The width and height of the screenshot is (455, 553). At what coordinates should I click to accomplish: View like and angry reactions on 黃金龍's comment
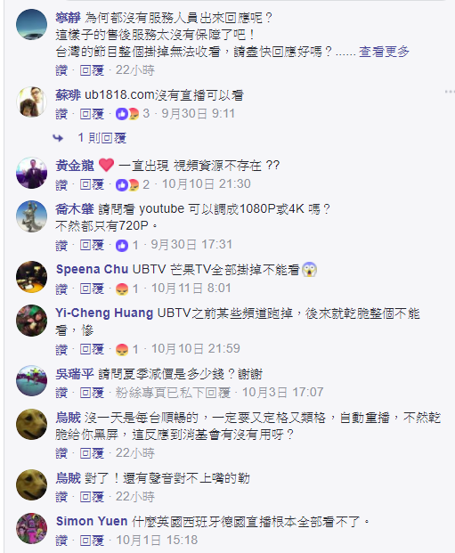127,184
